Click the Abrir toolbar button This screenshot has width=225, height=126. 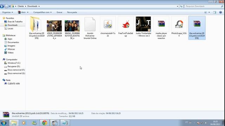[22, 12]
